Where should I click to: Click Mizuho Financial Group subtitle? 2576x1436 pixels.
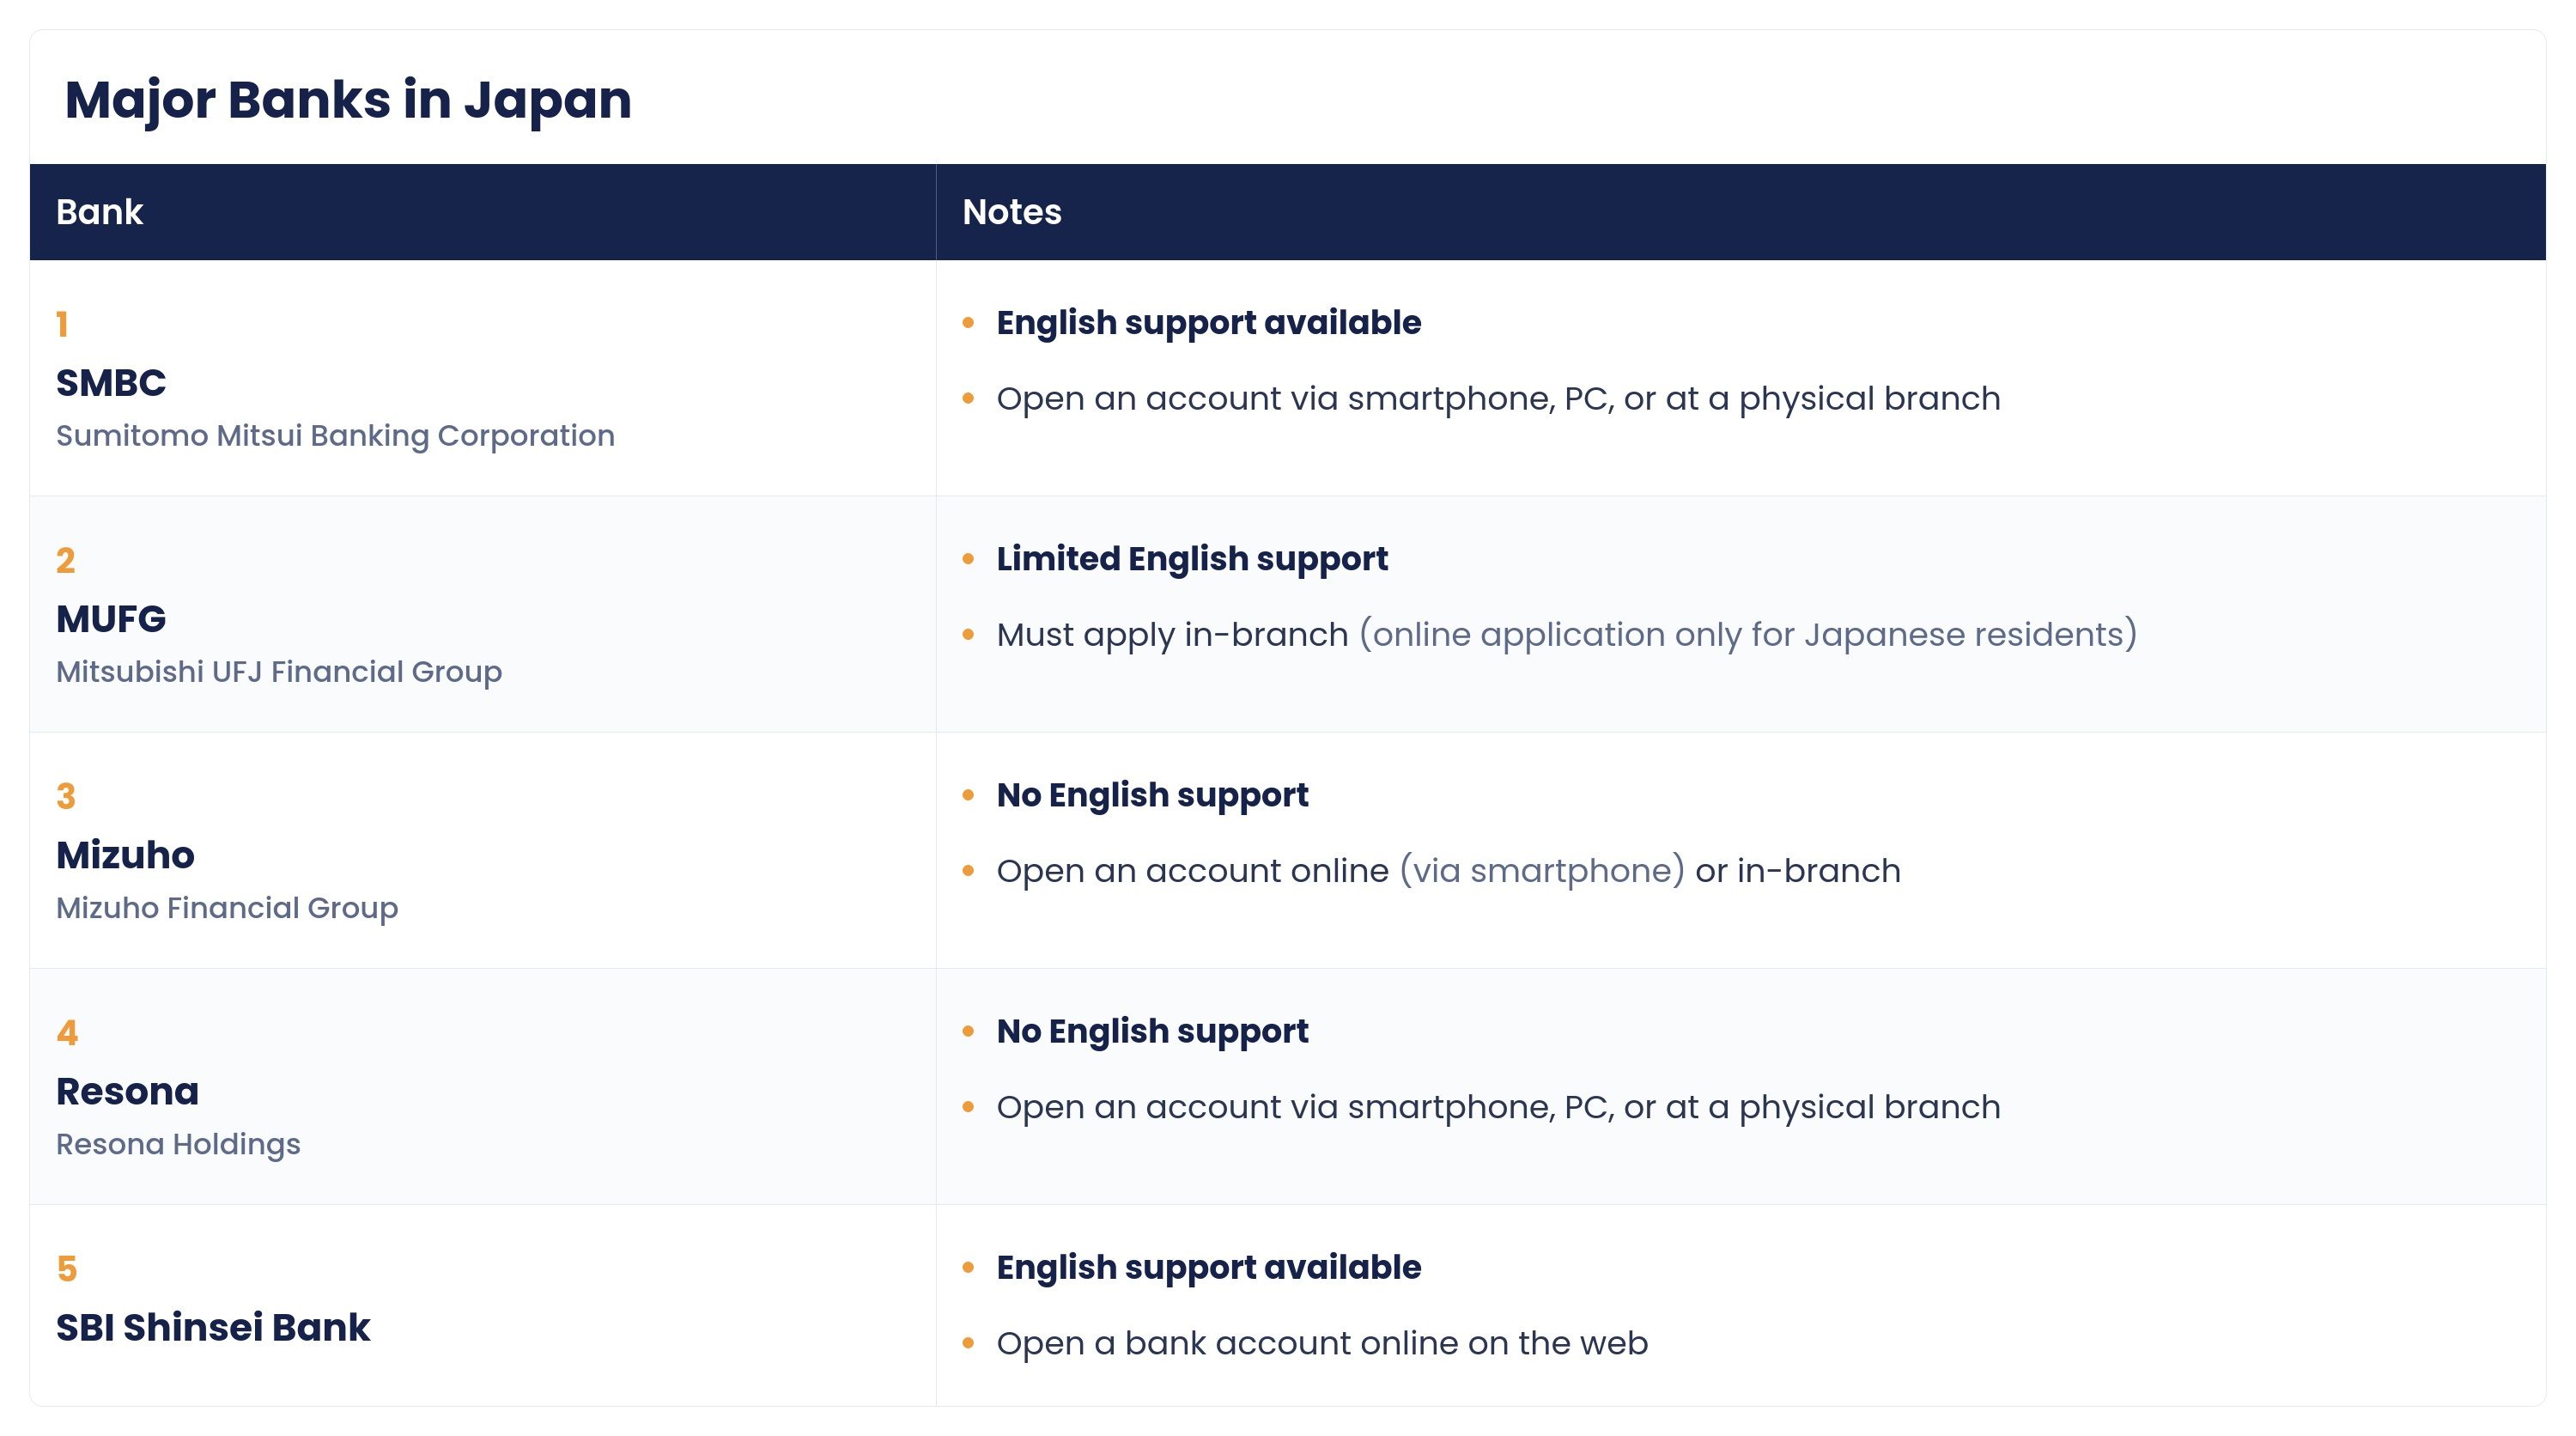(x=227, y=908)
